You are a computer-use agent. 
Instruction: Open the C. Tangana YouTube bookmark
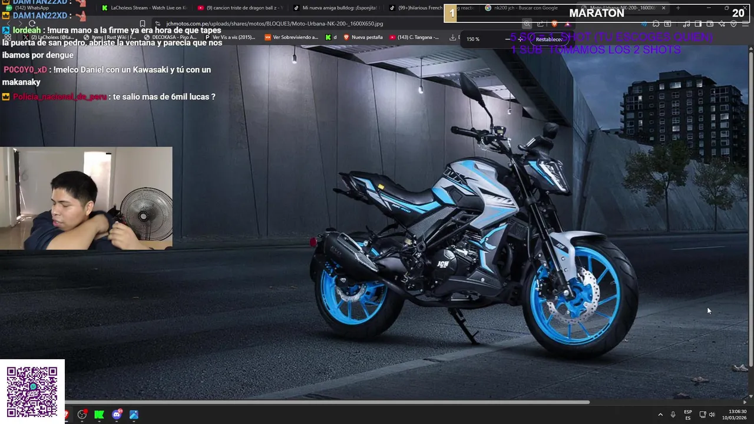414,37
